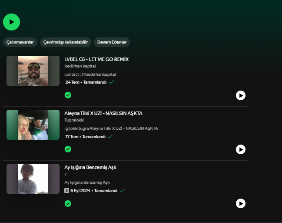The height and width of the screenshot is (223, 282).
Task: Click the 24 Tem • Tamamlandı status
Action: 86,82
